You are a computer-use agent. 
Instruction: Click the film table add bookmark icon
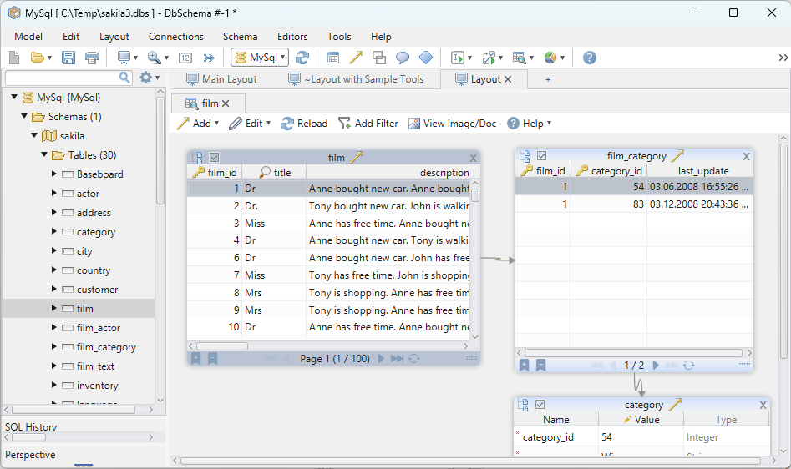[195, 359]
